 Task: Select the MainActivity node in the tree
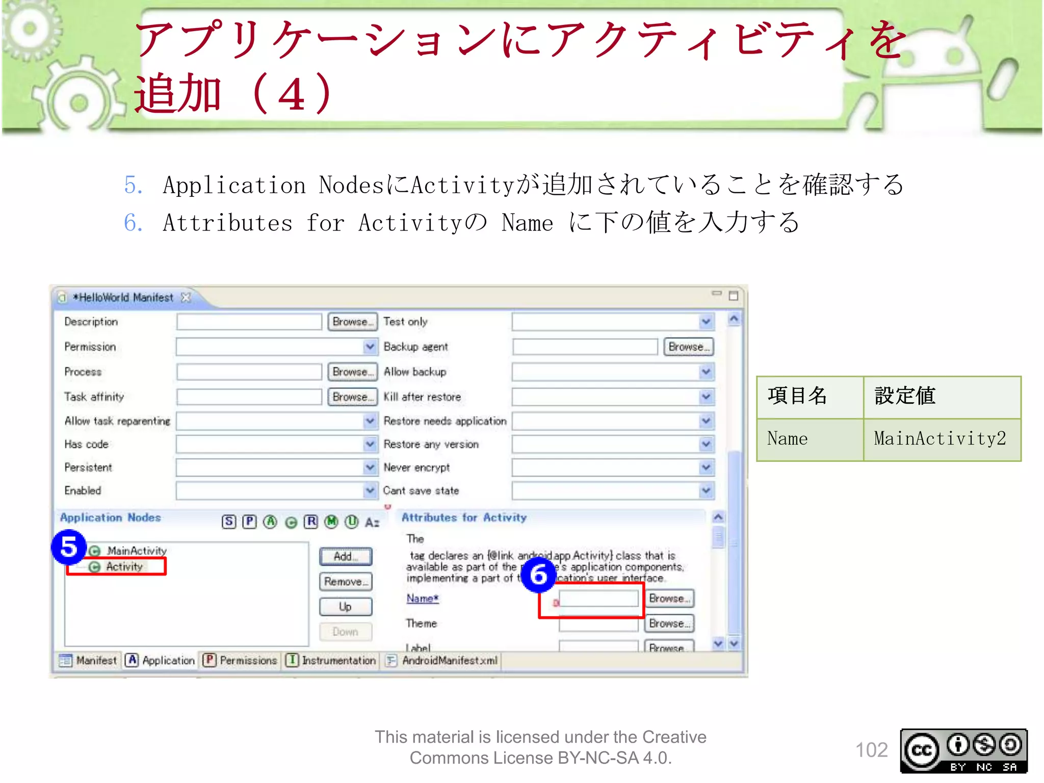pyautogui.click(x=137, y=551)
